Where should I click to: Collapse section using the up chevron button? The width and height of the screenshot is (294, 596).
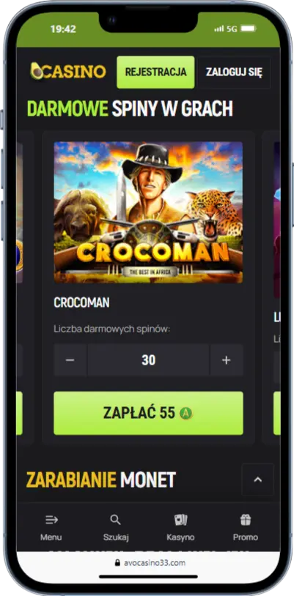tap(258, 480)
